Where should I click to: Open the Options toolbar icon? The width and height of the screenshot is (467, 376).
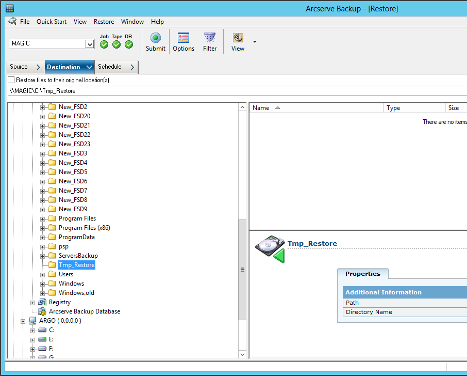(x=184, y=38)
